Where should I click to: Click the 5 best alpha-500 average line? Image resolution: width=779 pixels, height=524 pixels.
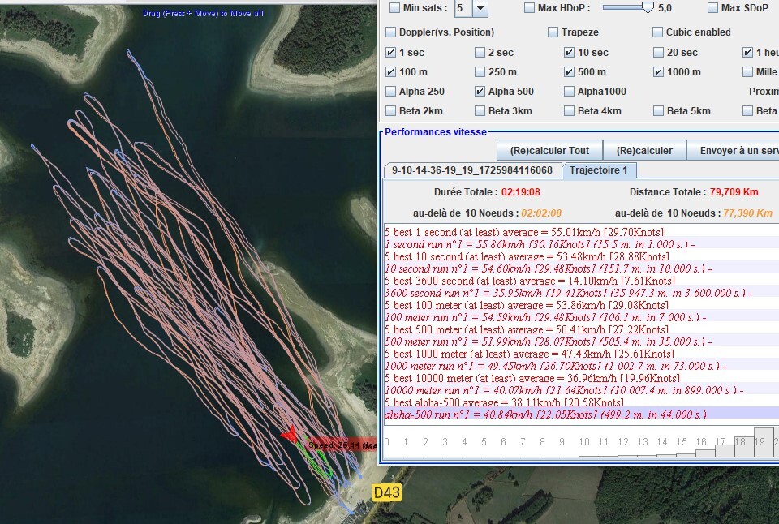tap(581, 402)
